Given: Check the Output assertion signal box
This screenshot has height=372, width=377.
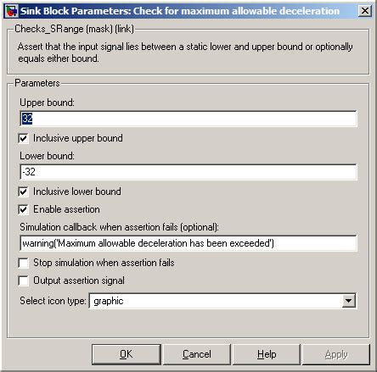Looking at the screenshot, I should [23, 280].
